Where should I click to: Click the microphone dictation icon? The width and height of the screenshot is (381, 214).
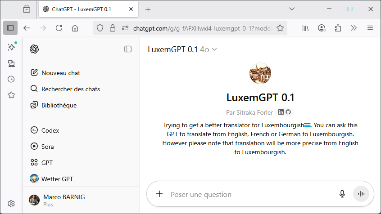click(342, 194)
